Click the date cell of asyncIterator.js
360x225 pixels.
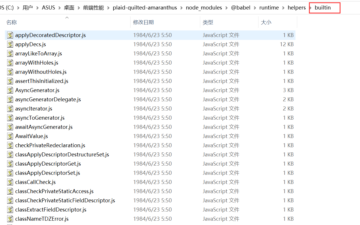click(x=152, y=108)
